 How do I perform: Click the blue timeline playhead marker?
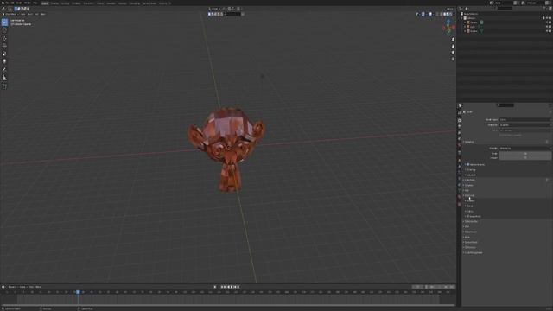pyautogui.click(x=78, y=292)
